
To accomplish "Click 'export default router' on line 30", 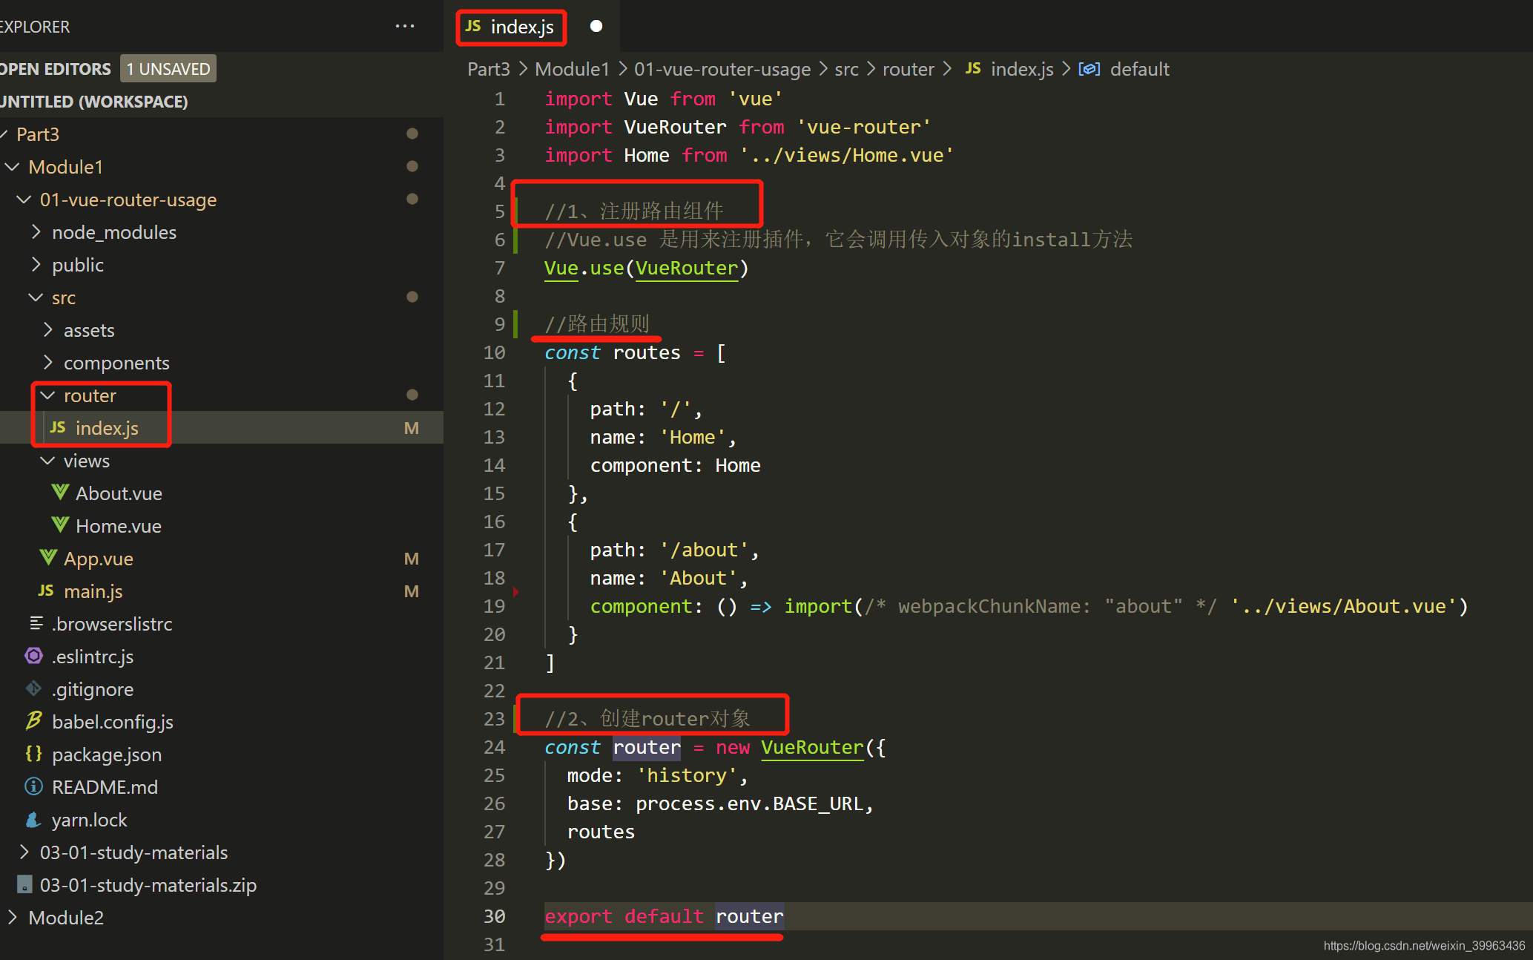I will pyautogui.click(x=664, y=916).
